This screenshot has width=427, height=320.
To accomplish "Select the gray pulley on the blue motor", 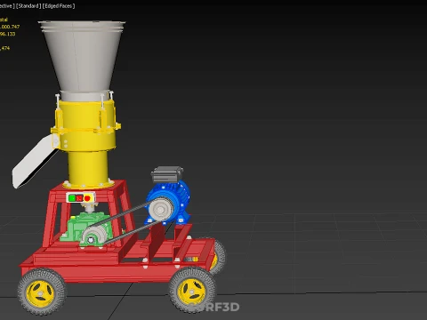I will pos(160,209).
